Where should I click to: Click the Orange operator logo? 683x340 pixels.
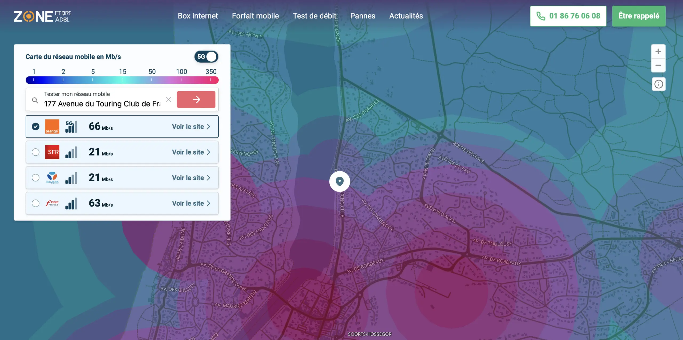click(52, 127)
